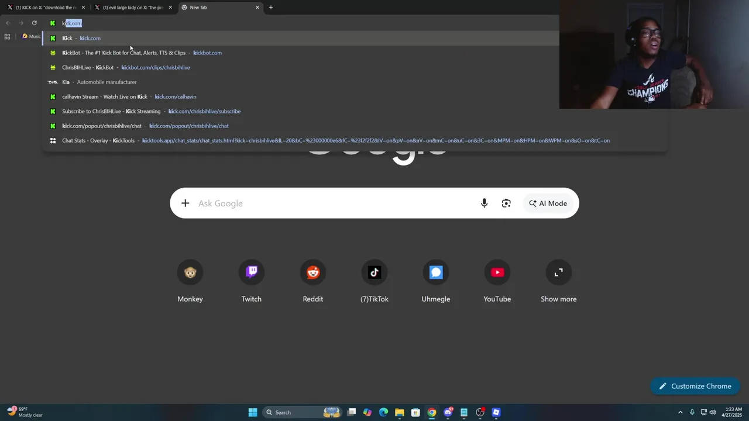Click the Windows taskbar Search box
The width and height of the screenshot is (749, 421).
tap(301, 412)
